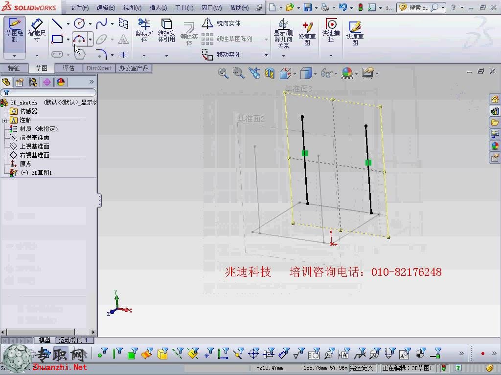Switch to the DisplayManager panel tab
Screen dimensions: 501x375
(60, 82)
